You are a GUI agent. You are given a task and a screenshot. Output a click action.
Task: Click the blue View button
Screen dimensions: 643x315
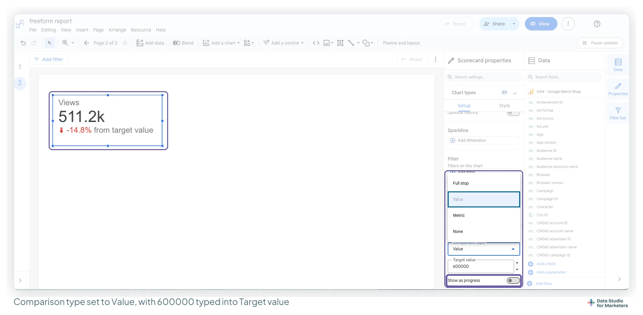pos(541,24)
